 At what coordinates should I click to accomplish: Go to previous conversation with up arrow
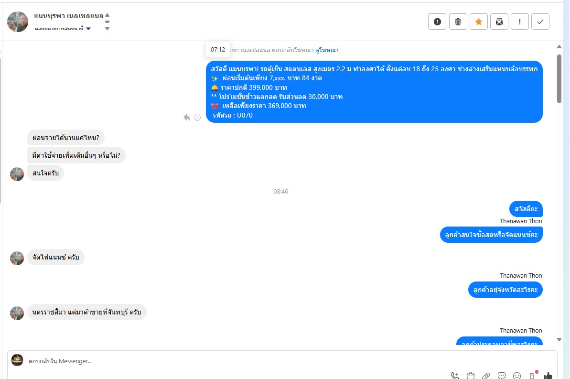[x=107, y=15]
